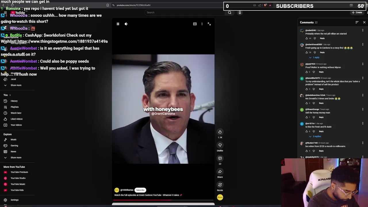Expand the 1 reply under robertrivera's comment

click(314, 57)
